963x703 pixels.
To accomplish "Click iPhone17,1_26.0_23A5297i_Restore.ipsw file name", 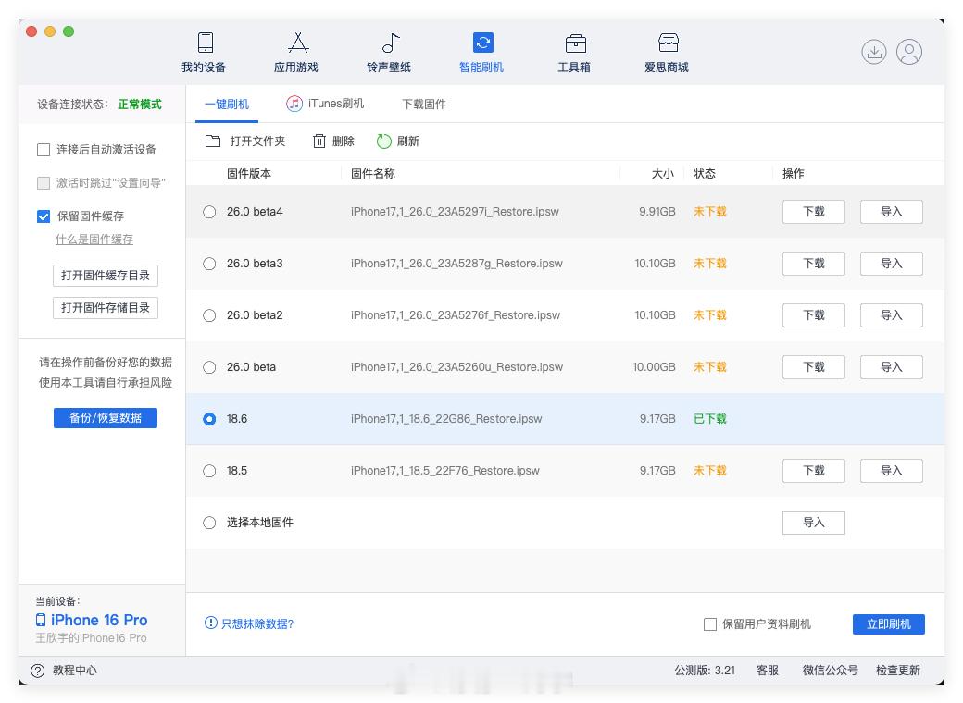I will [x=455, y=212].
